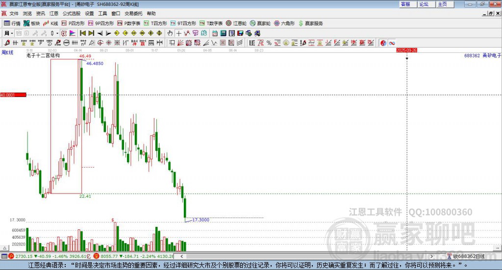Open 赢家服务 with the dollar icon
The width and height of the screenshot is (502, 270).
click(x=311, y=24)
